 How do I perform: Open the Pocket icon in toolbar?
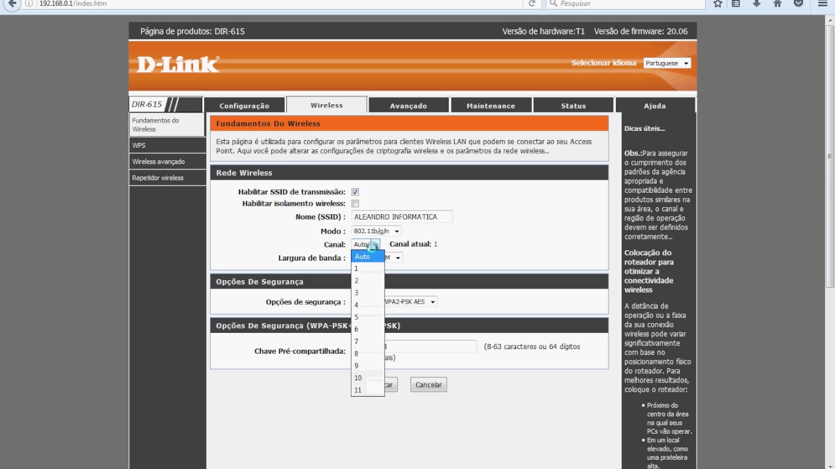[x=798, y=3]
